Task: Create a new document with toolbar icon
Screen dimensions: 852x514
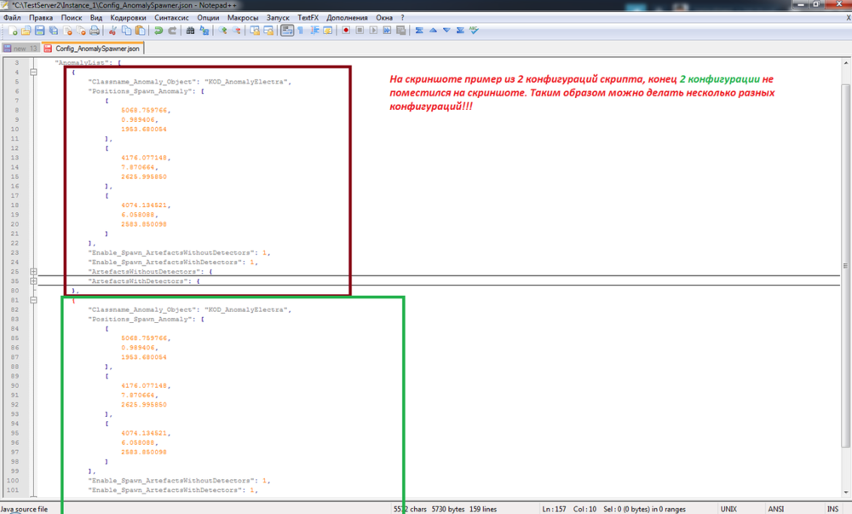Action: (13, 31)
